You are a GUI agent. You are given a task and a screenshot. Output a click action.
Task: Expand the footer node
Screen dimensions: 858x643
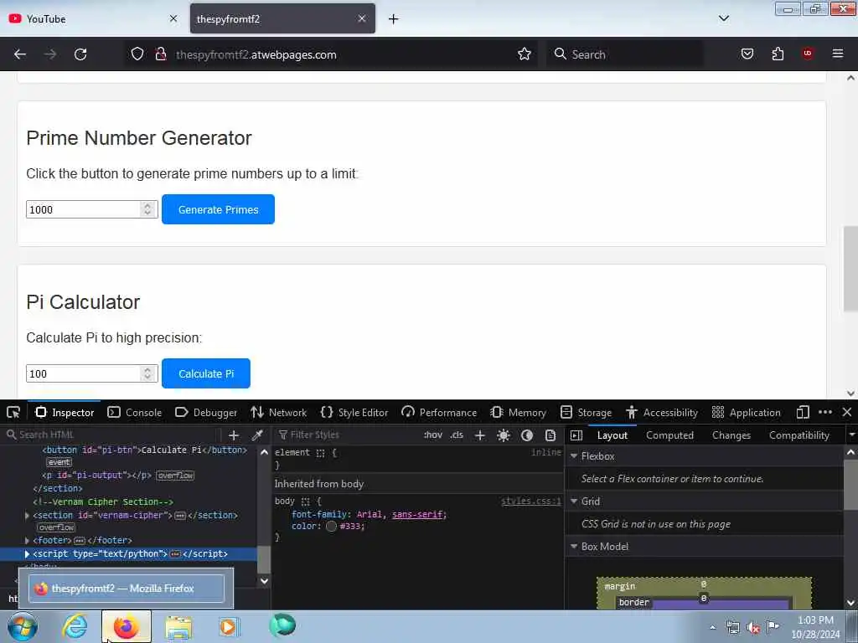coord(27,540)
